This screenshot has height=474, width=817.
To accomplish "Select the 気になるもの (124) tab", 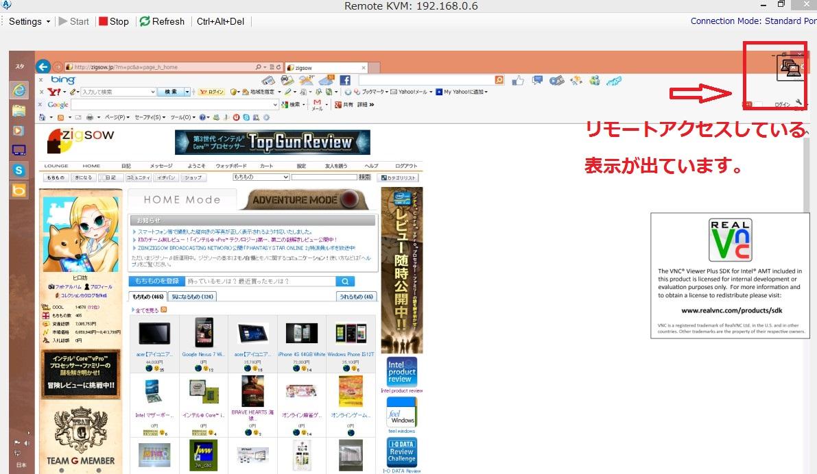I will point(192,297).
